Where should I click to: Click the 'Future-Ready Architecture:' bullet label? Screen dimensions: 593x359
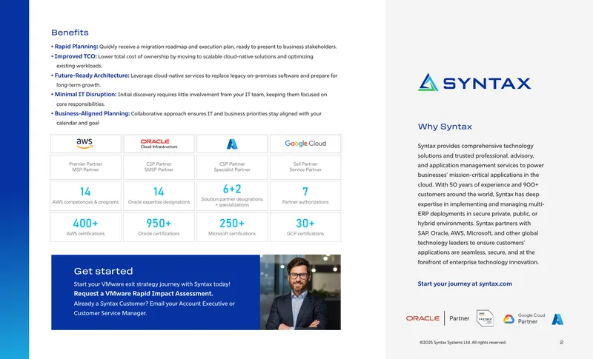coord(92,76)
